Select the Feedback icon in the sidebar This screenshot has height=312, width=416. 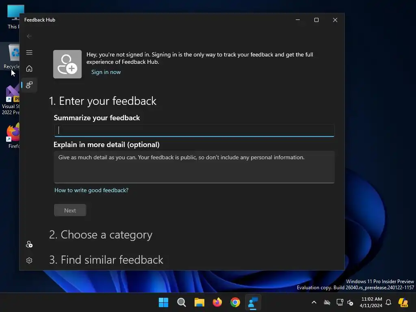coord(29,85)
